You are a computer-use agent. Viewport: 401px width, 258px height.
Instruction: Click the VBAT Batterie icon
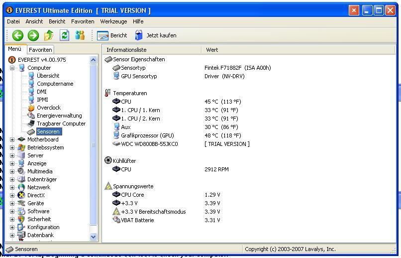116,220
